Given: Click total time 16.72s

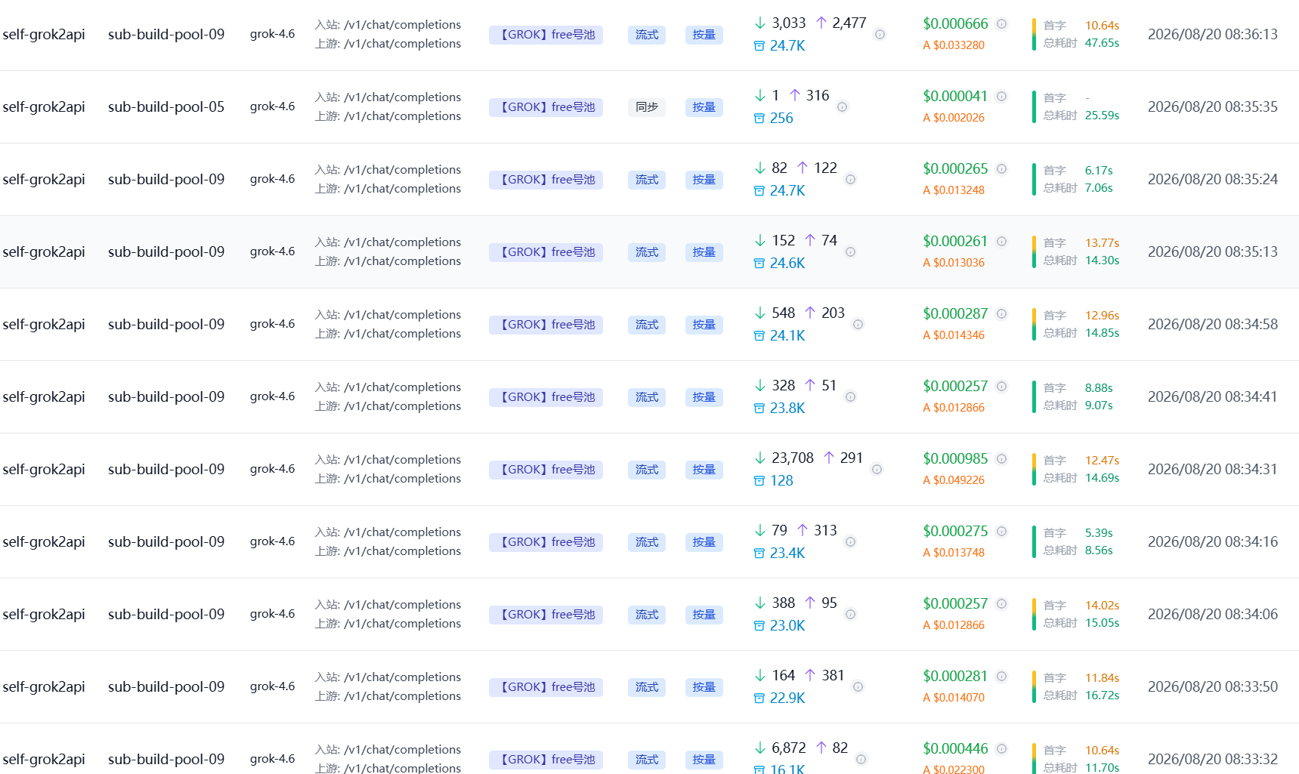Looking at the screenshot, I should tap(1102, 695).
